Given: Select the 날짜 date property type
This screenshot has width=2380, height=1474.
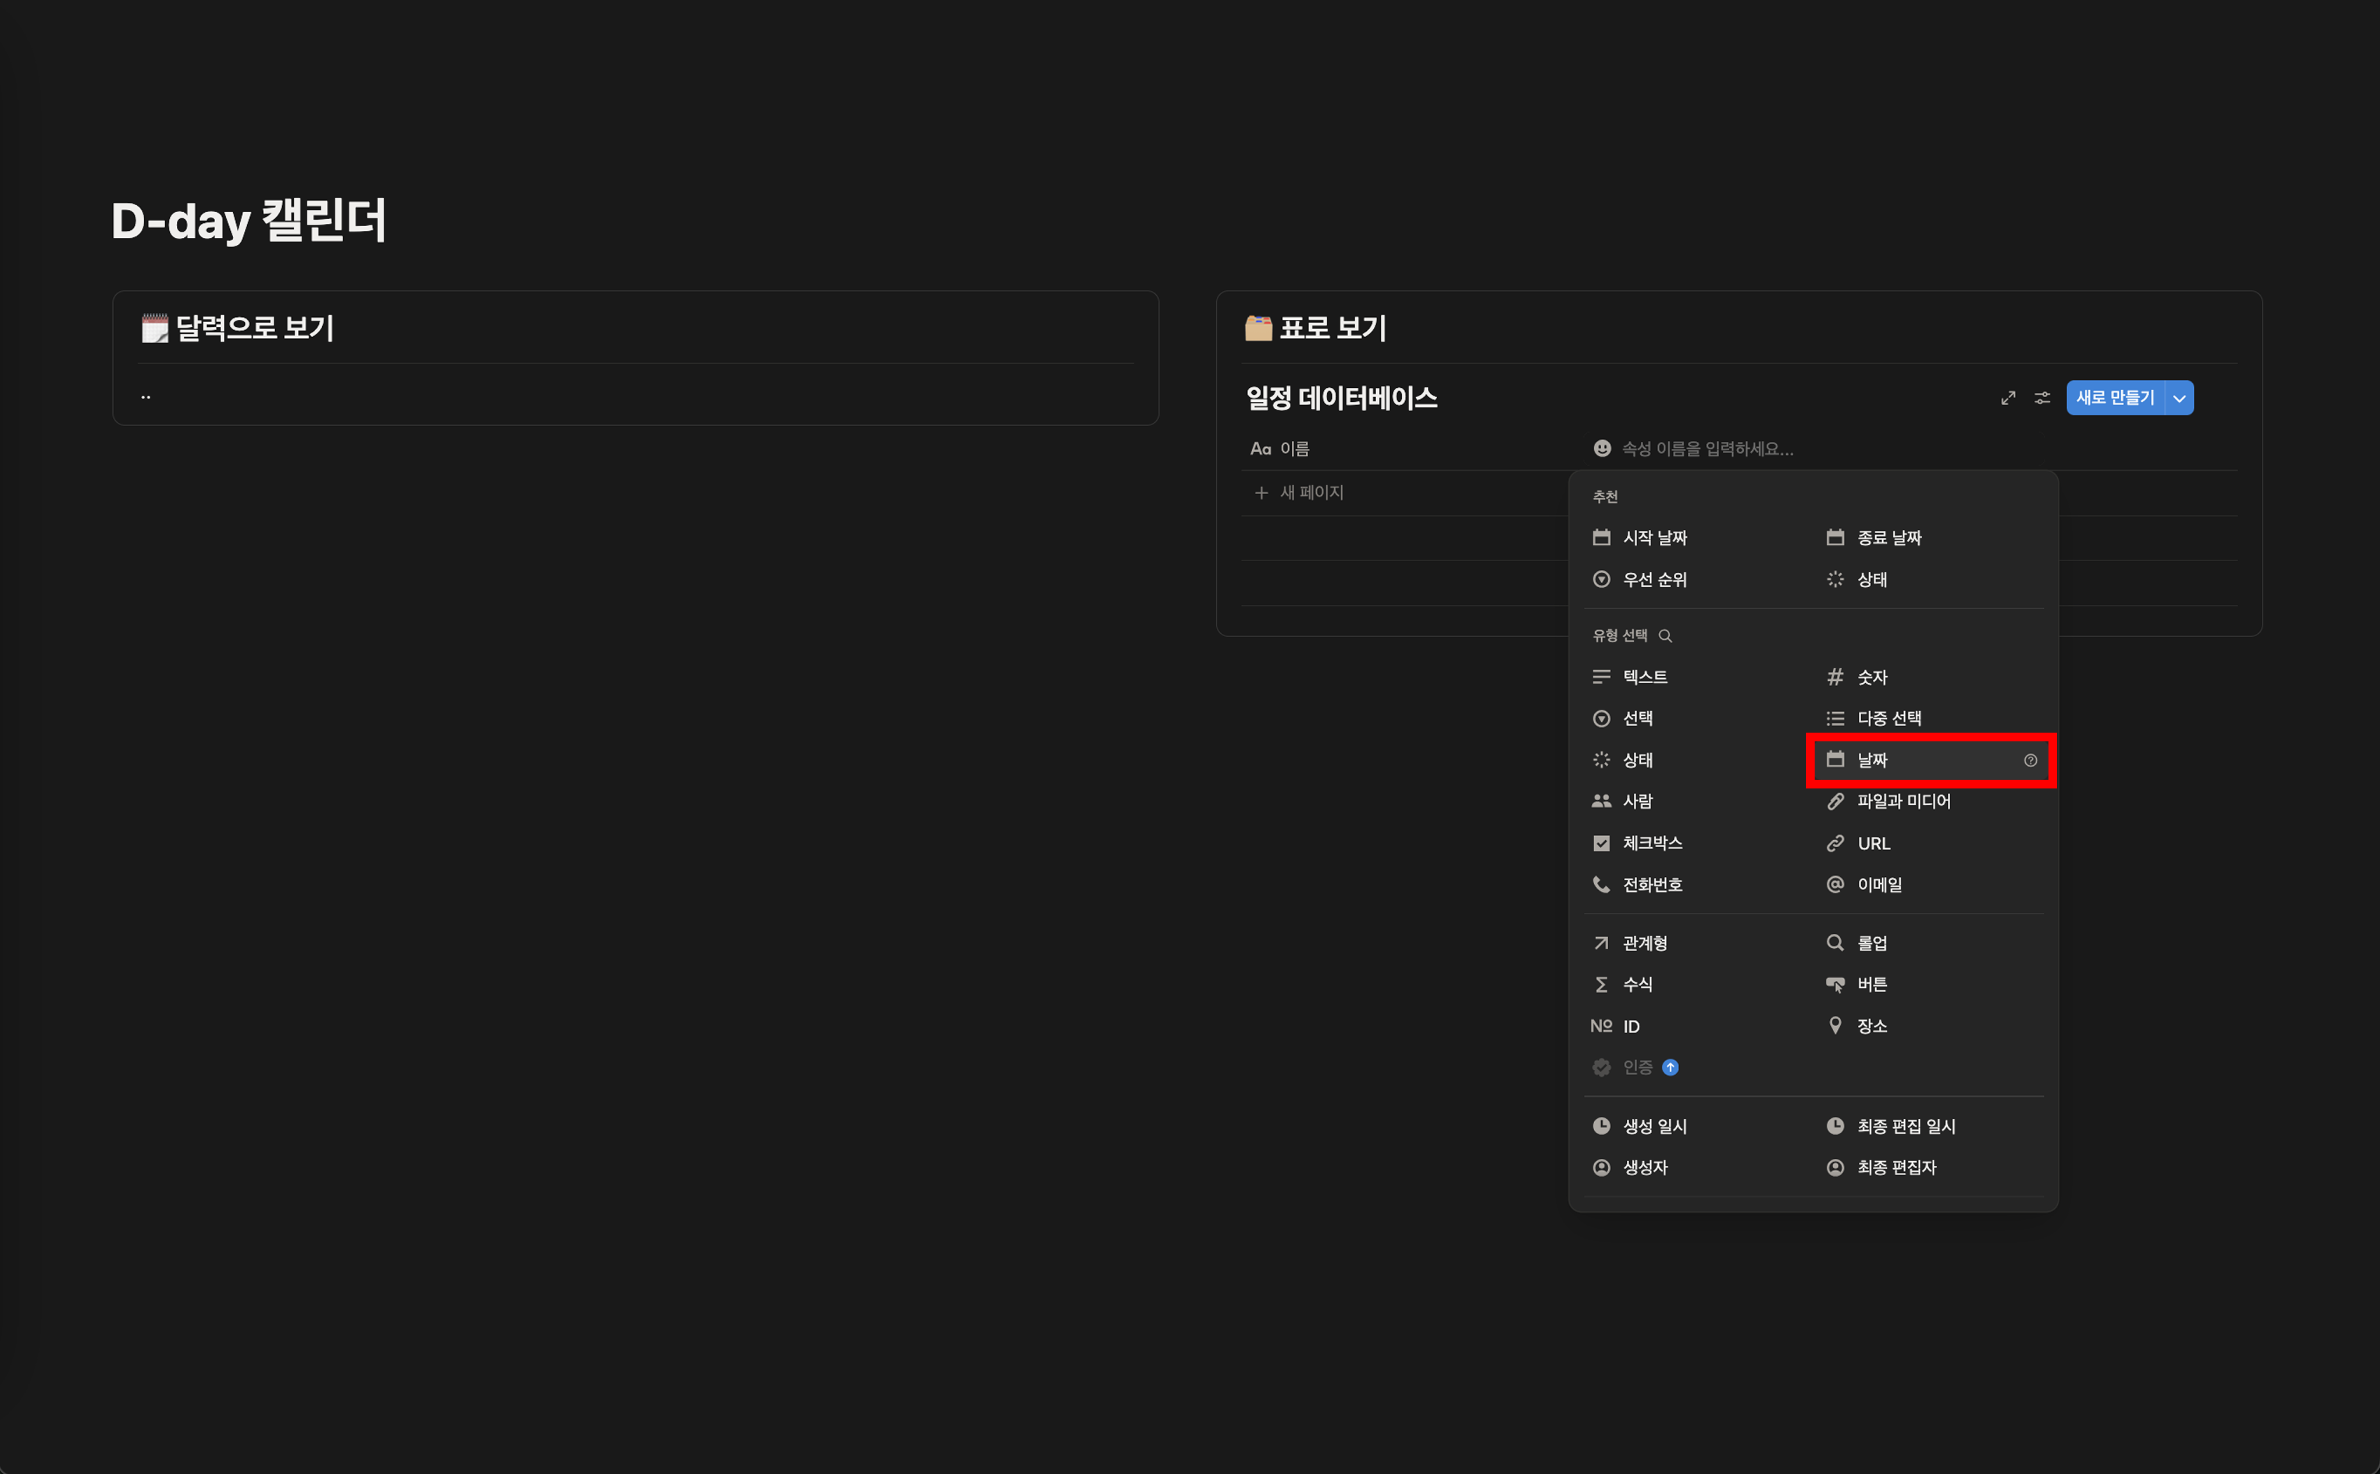Looking at the screenshot, I should pyautogui.click(x=1872, y=761).
